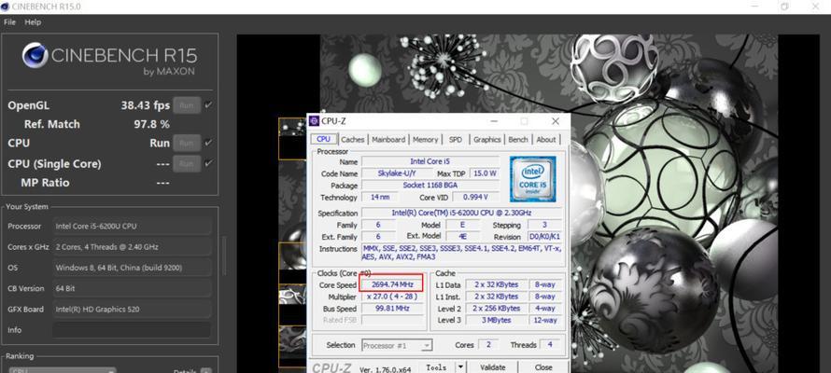Click the Technology value 14 nm
The height and width of the screenshot is (373, 831).
click(381, 197)
